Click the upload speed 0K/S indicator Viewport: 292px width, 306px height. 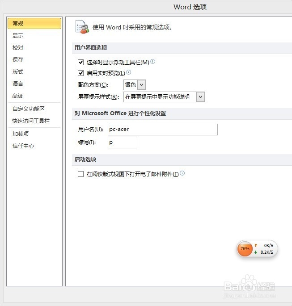pos(264,246)
